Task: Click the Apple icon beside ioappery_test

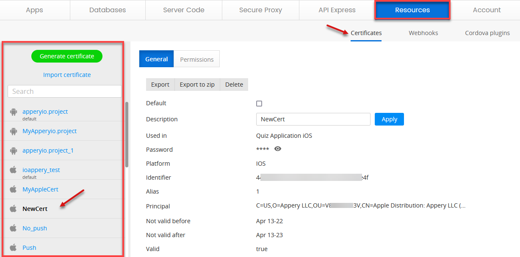Action: tap(14, 170)
